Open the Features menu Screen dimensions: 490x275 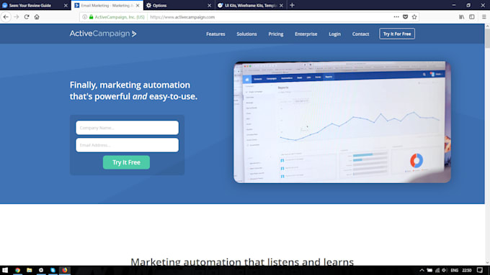[x=215, y=34]
